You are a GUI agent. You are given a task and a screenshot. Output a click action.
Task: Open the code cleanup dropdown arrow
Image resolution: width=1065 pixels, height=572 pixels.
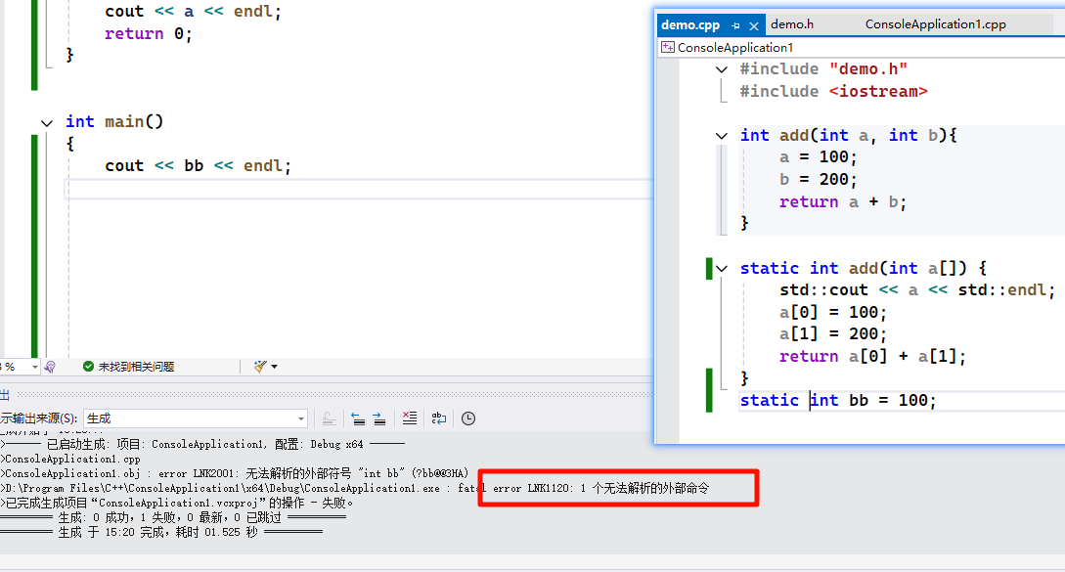coord(274,367)
